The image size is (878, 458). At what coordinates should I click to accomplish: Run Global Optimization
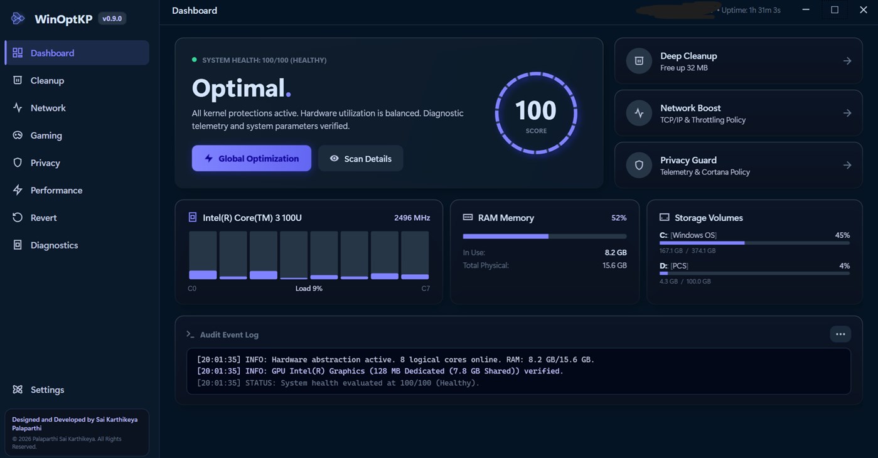252,159
